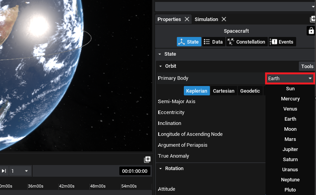Collapse the State group
316x195 pixels.
coord(160,54)
